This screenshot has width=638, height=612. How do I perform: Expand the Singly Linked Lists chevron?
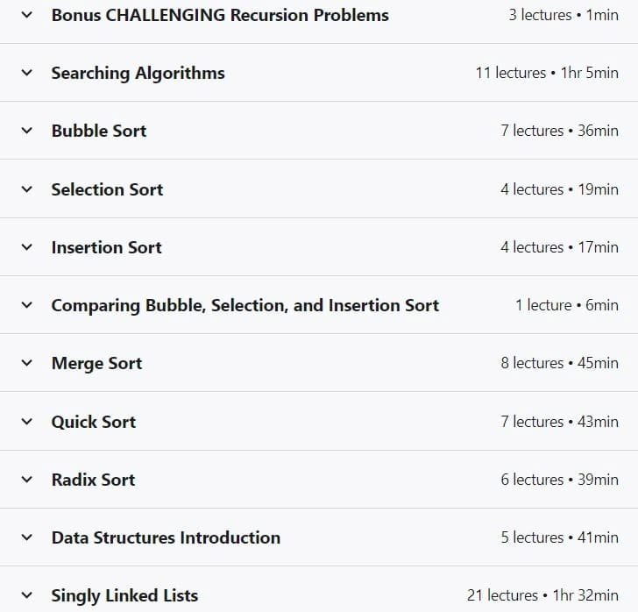[x=27, y=595]
